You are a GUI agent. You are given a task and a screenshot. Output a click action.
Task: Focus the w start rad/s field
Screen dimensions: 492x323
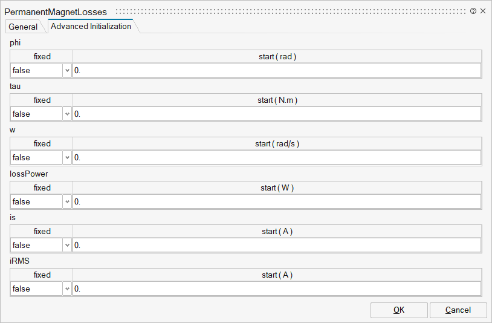(x=277, y=158)
